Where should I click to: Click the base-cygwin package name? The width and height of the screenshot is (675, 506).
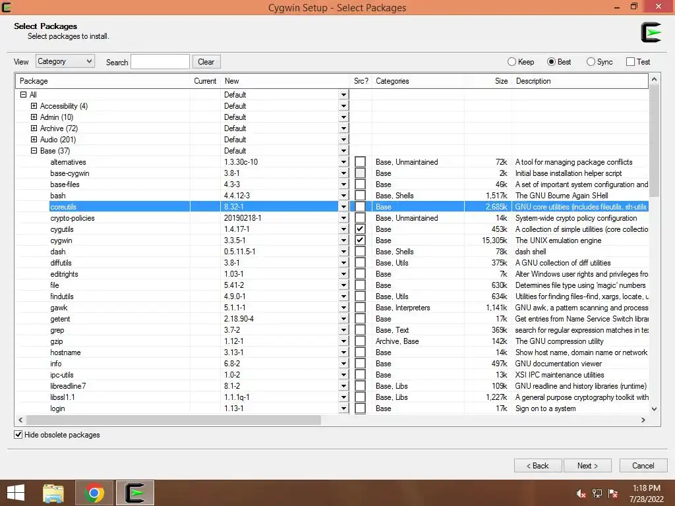click(x=70, y=173)
